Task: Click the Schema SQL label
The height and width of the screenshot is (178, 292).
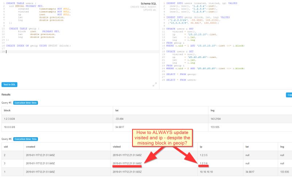Action: 149,4
